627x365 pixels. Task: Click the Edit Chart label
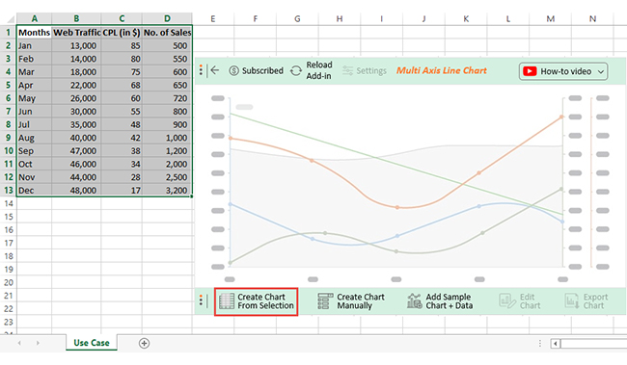tap(530, 301)
